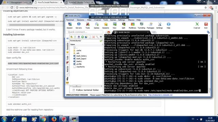Select the .cache folder
The width and height of the screenshot is (218, 122).
tap(79, 50)
